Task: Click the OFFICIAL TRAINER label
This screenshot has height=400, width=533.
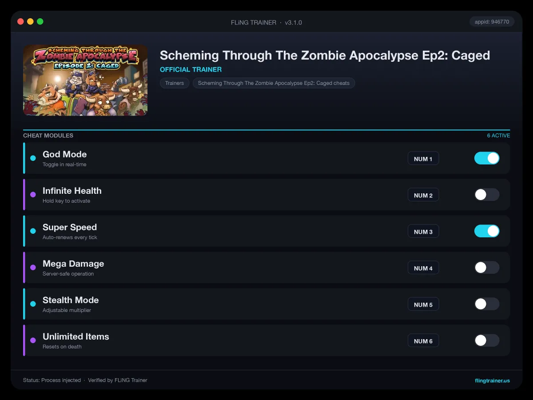Action: point(191,70)
